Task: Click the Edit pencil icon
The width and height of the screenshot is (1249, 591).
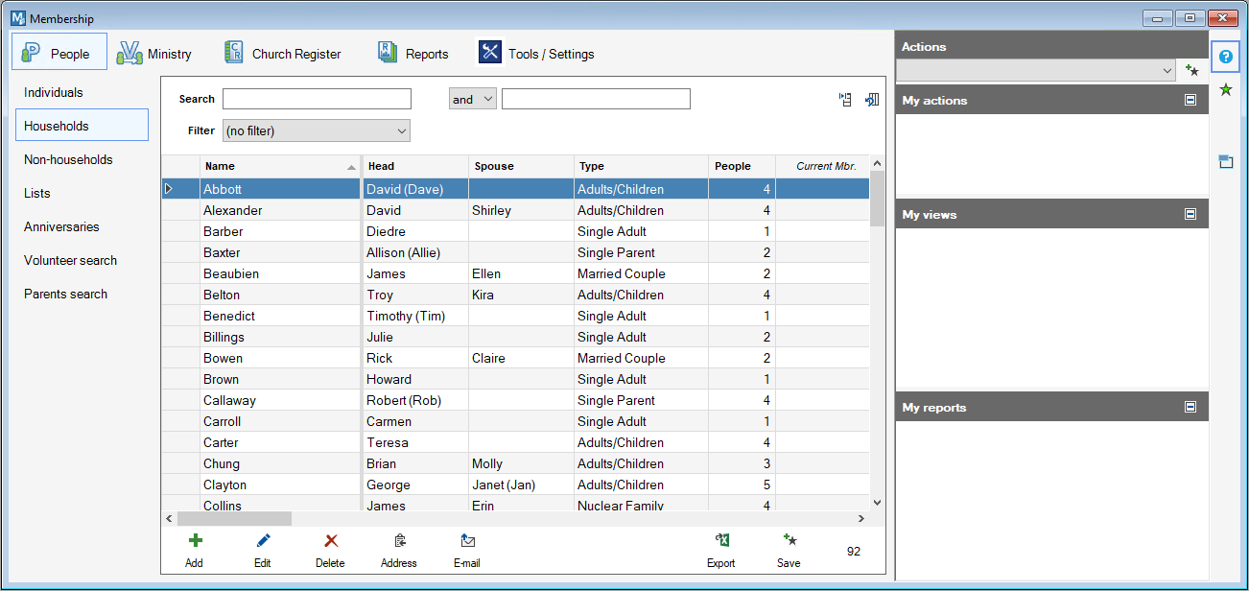Action: click(x=263, y=541)
